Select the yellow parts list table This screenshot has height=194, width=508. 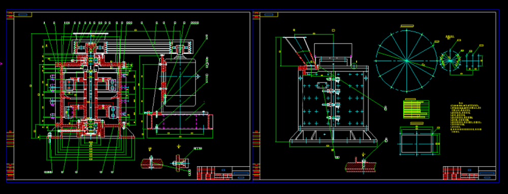coord(416,109)
